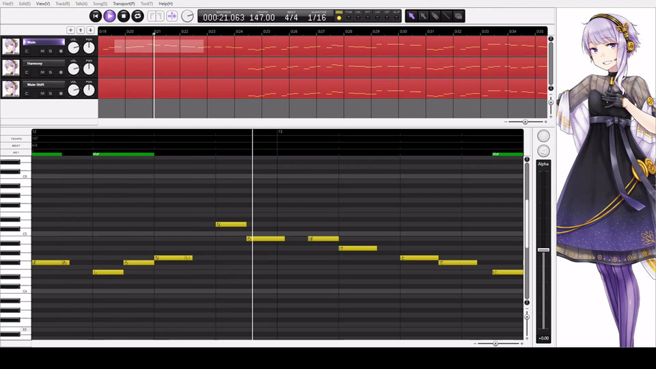Screen dimensions: 656x369
Task: Select the overlapping rectangles tool
Action: [x=459, y=16]
